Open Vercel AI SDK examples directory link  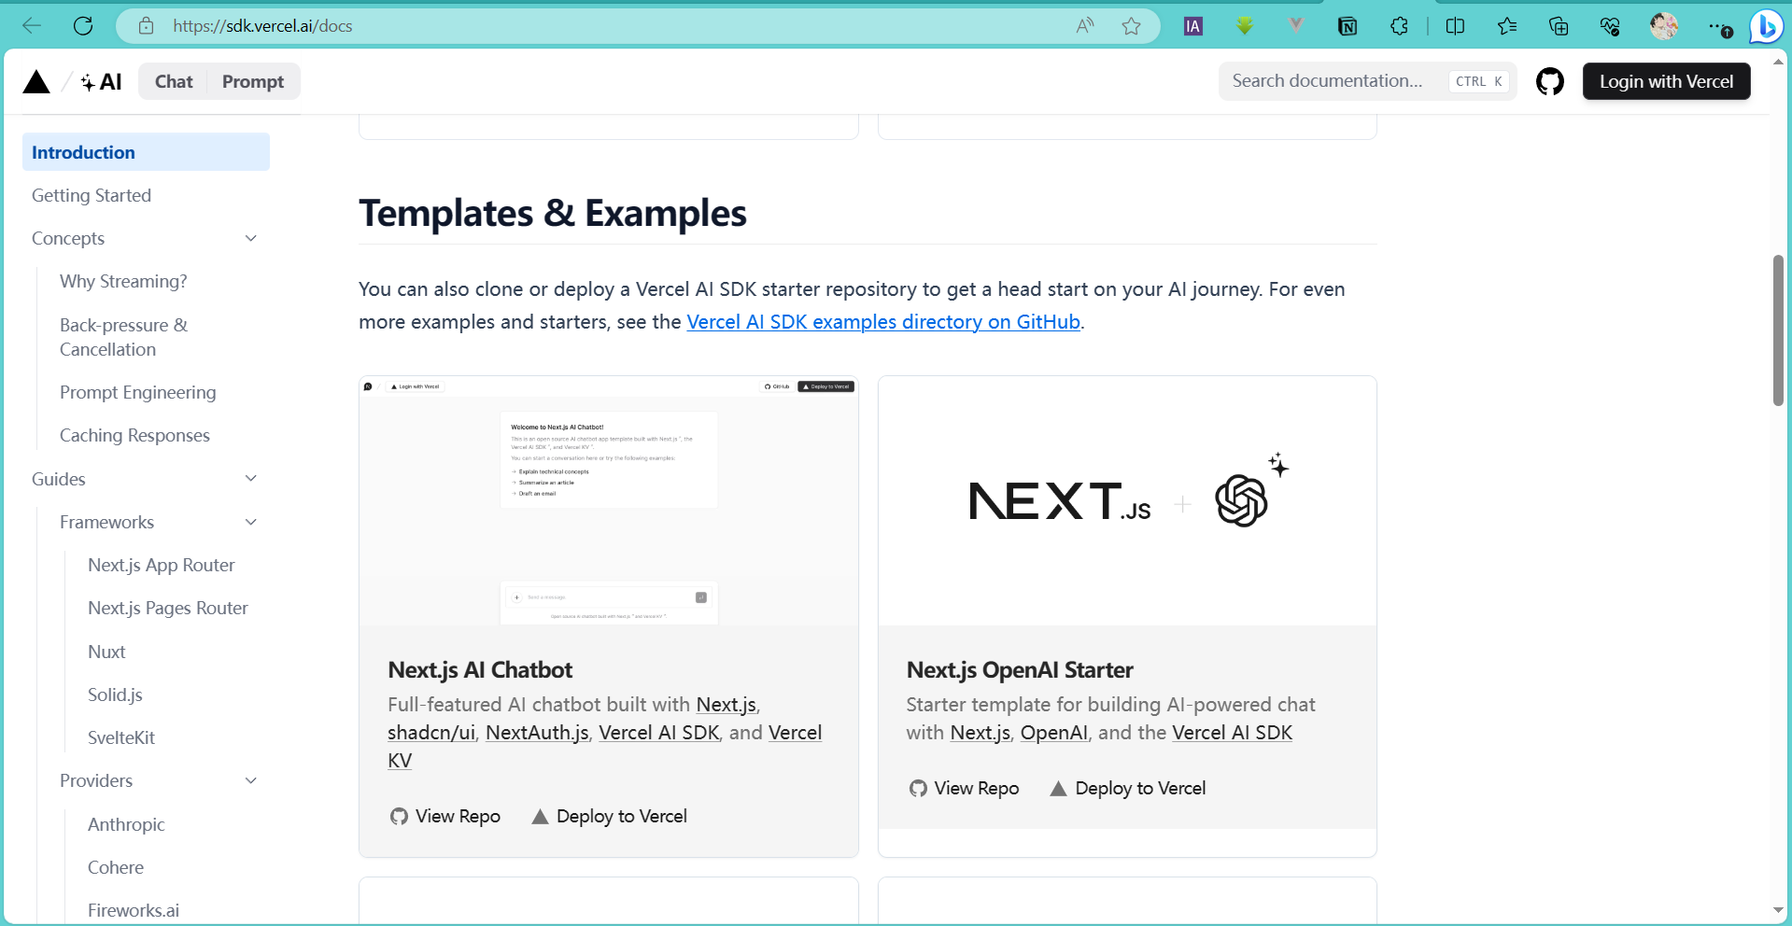[882, 322]
